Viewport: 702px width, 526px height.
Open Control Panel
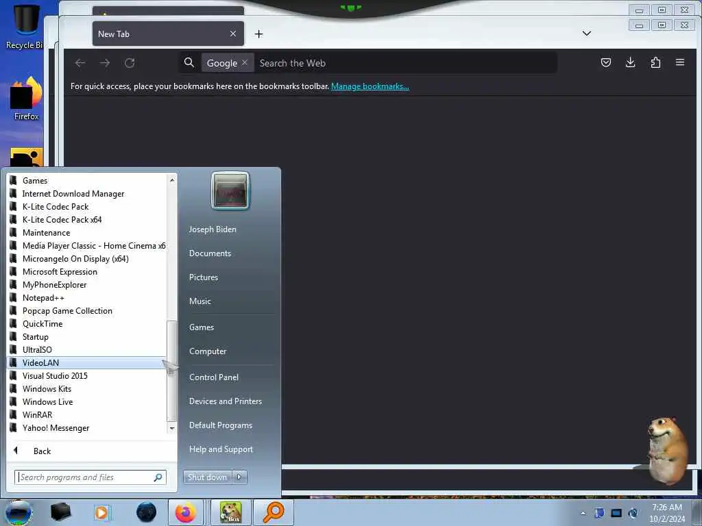[214, 377]
